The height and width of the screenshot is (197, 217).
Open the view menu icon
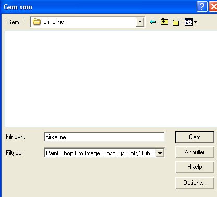189,22
